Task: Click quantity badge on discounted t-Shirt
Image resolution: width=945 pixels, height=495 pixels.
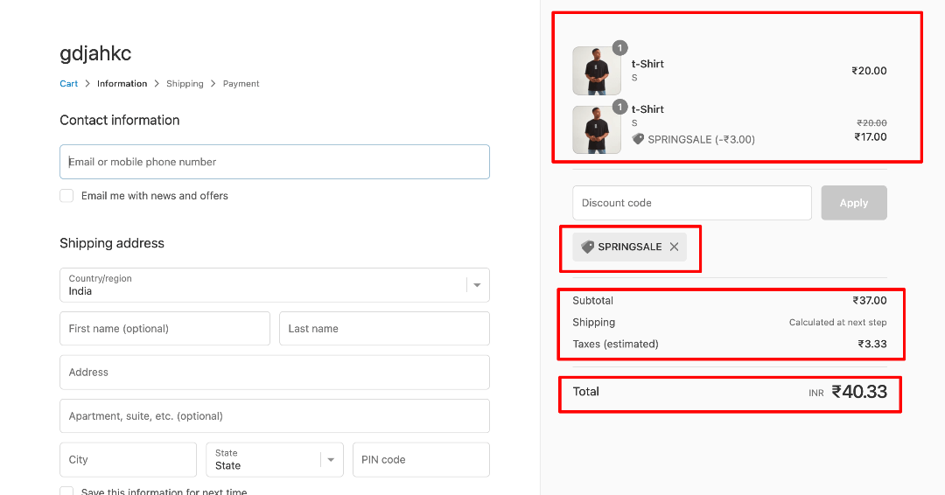Action: (619, 108)
